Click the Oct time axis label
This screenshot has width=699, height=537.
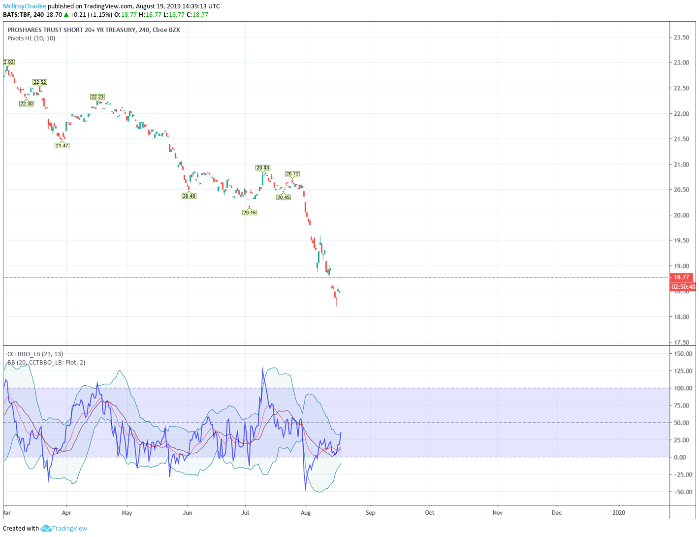tap(430, 512)
